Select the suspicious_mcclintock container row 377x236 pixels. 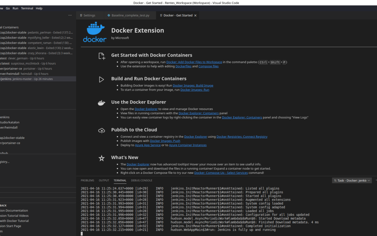pyautogui.click(x=38, y=64)
